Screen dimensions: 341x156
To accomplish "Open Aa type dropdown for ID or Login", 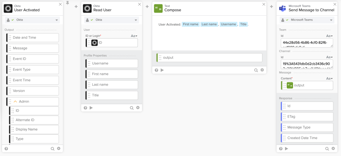I will coord(134,36).
